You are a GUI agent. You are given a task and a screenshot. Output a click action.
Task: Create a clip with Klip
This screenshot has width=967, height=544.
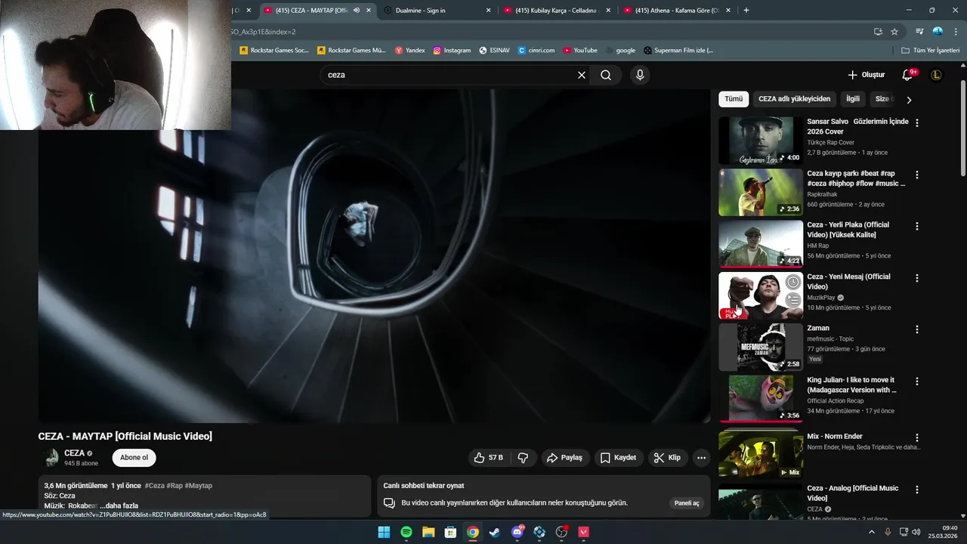pos(667,458)
